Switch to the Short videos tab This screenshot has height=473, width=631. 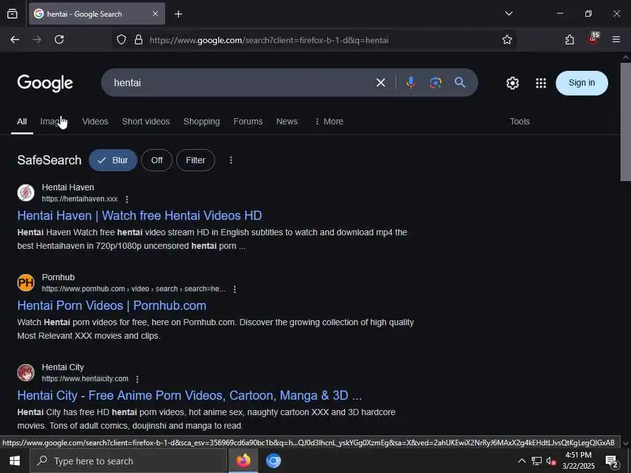pos(145,121)
